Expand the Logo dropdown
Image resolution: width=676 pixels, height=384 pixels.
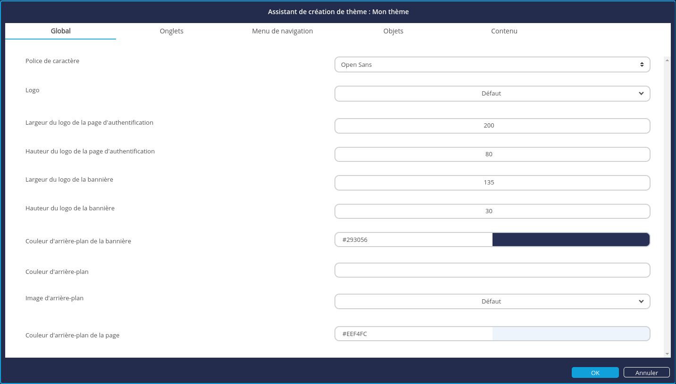coord(492,93)
